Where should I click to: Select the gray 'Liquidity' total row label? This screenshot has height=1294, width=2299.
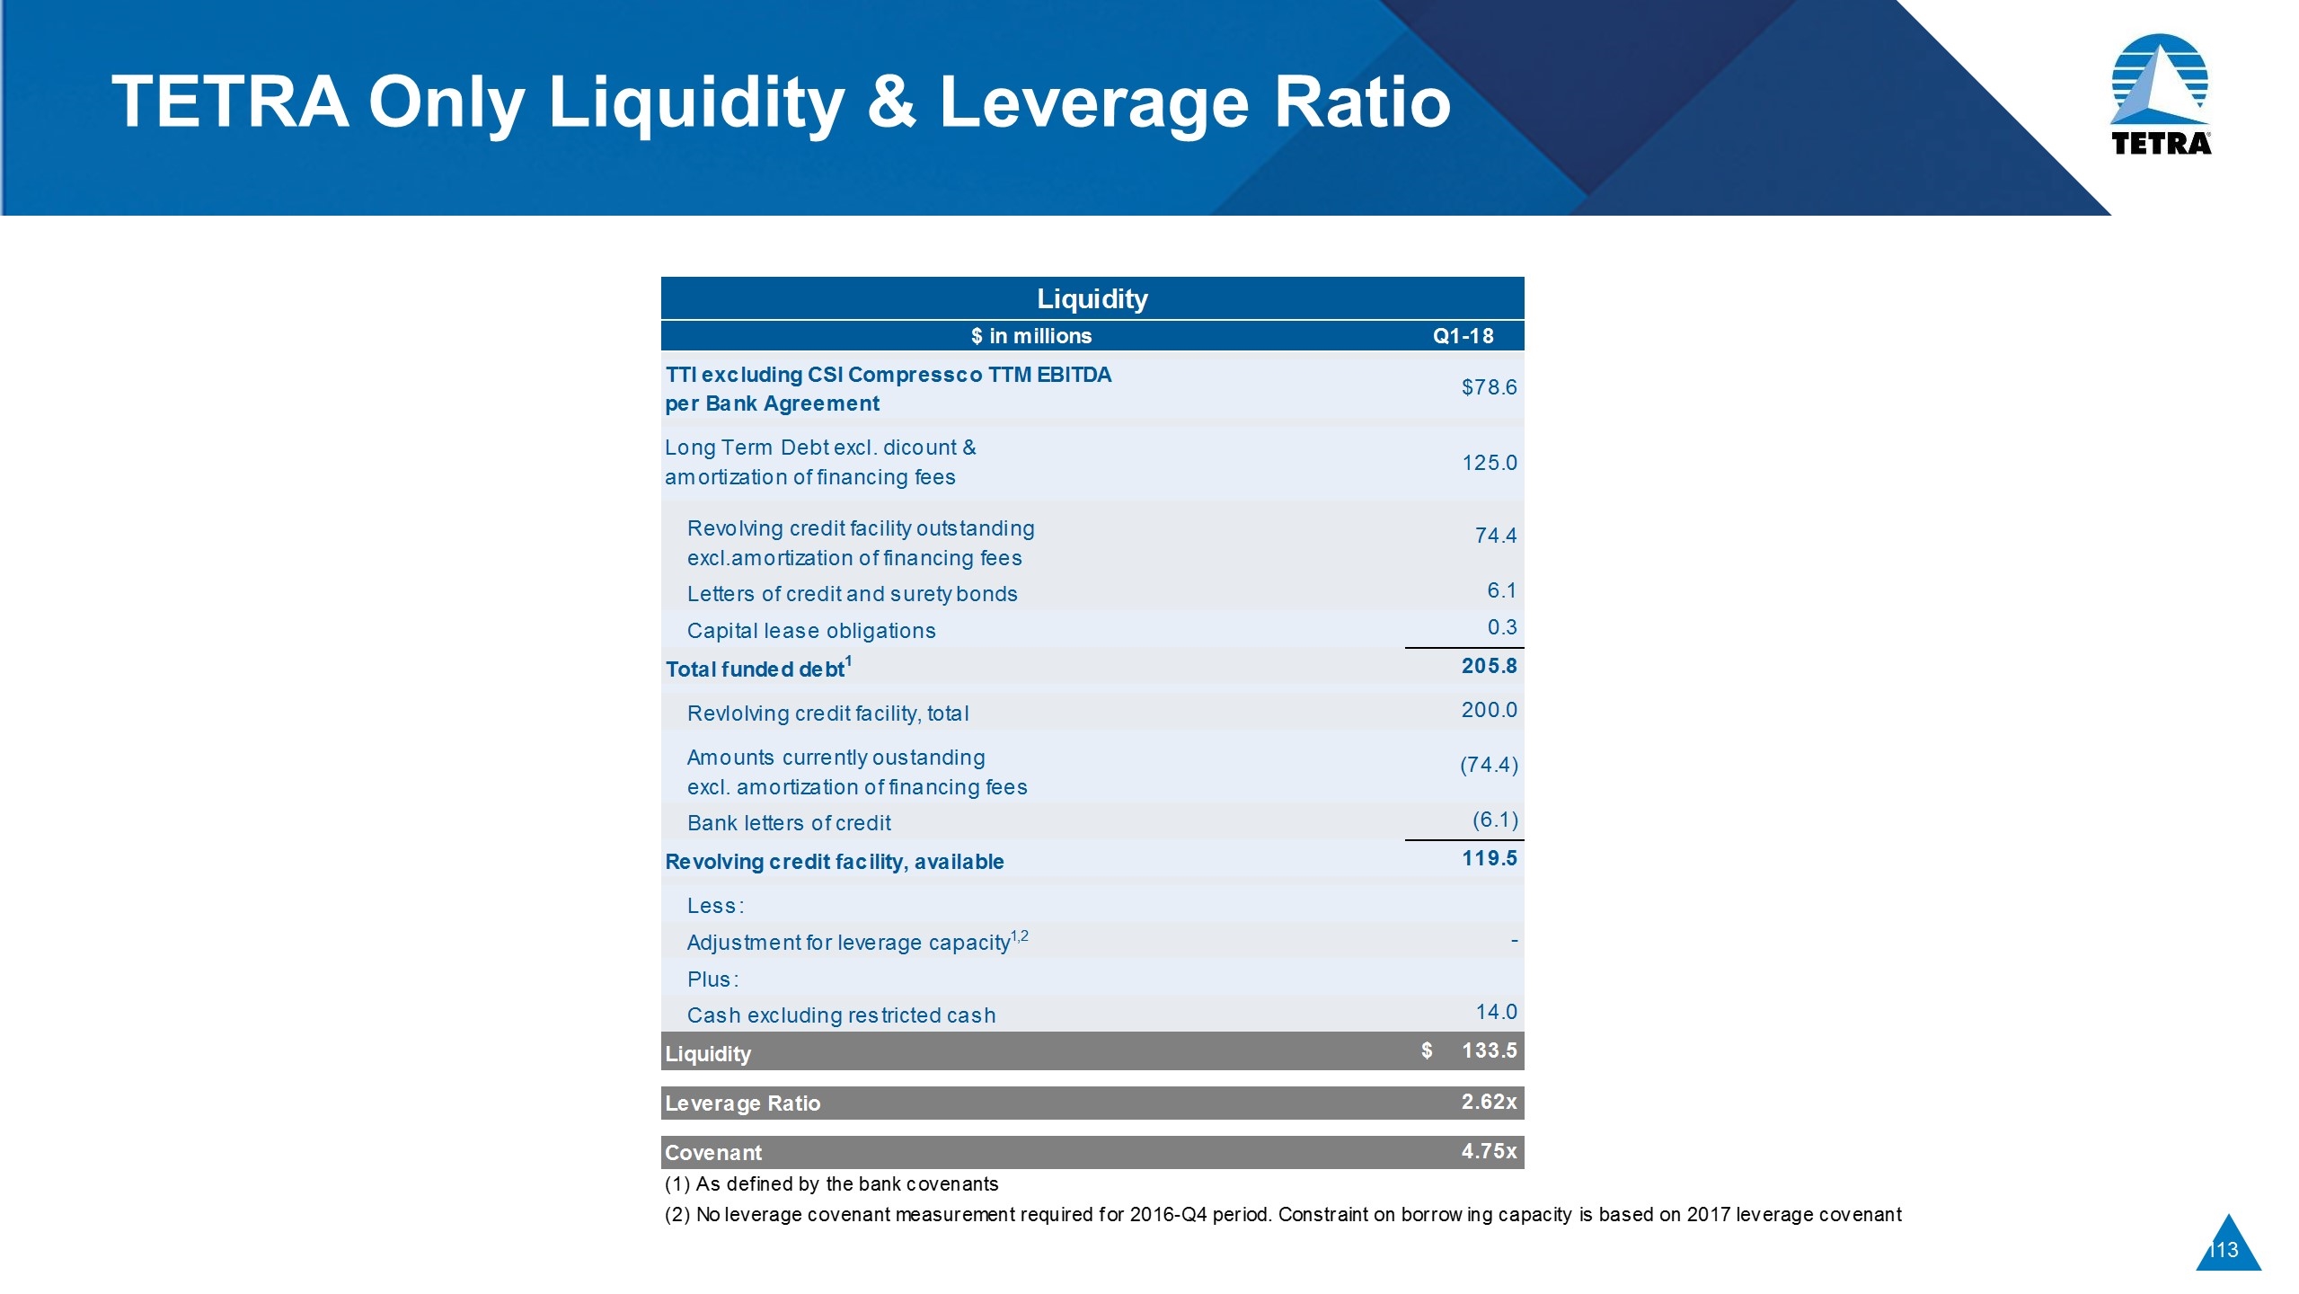708,1054
